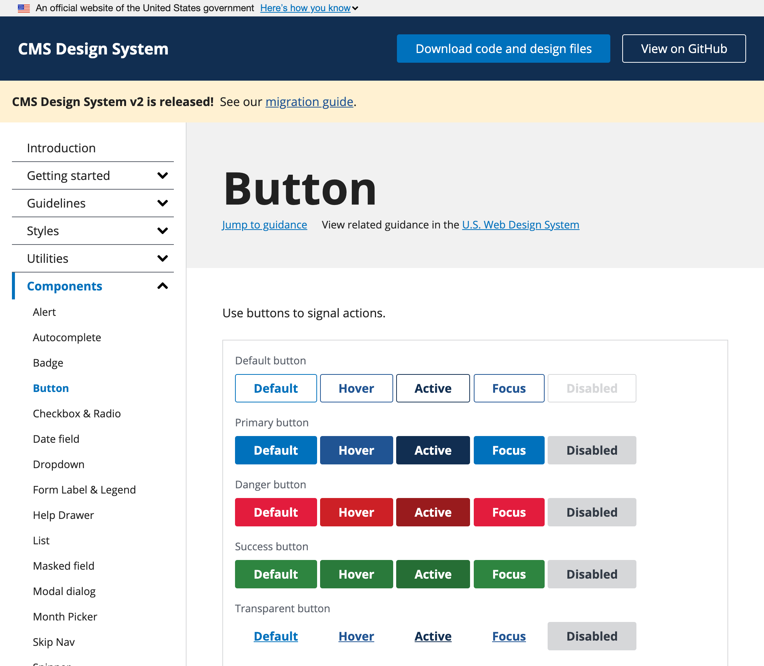764x666 pixels.
Task: Click dark navy Primary Active button
Action: (433, 450)
